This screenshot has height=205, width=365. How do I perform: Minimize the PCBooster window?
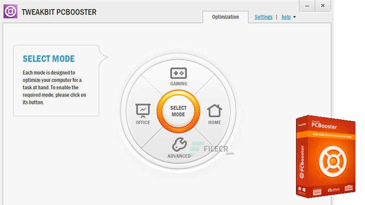click(x=307, y=5)
